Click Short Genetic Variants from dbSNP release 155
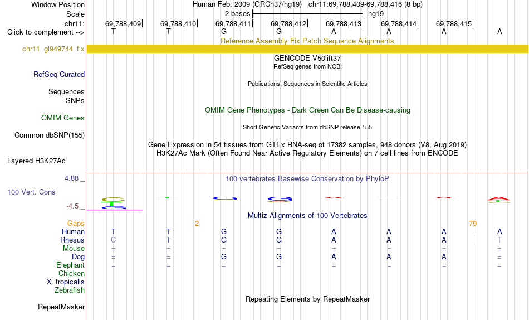The width and height of the screenshot is (529, 320). coord(307,128)
